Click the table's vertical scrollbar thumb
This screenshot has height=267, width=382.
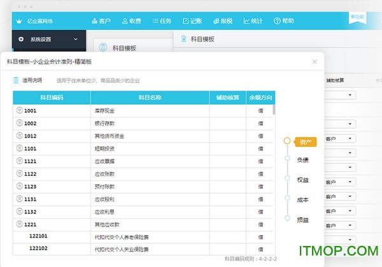[274, 110]
